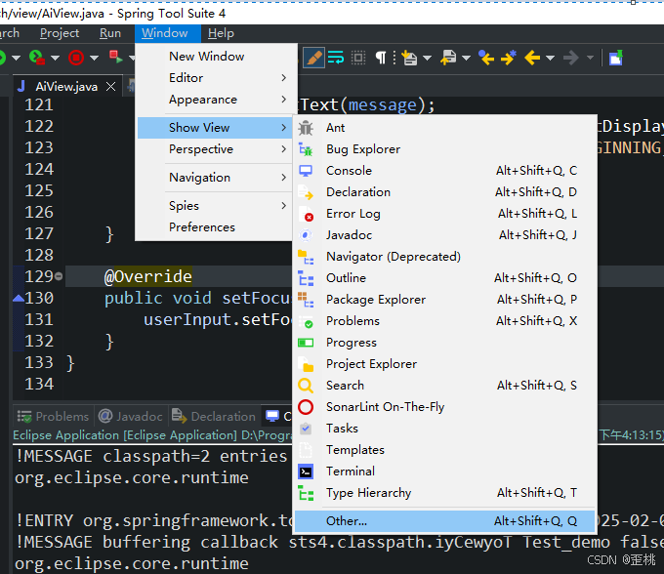Click the Type Hierarchy icon

(x=306, y=493)
